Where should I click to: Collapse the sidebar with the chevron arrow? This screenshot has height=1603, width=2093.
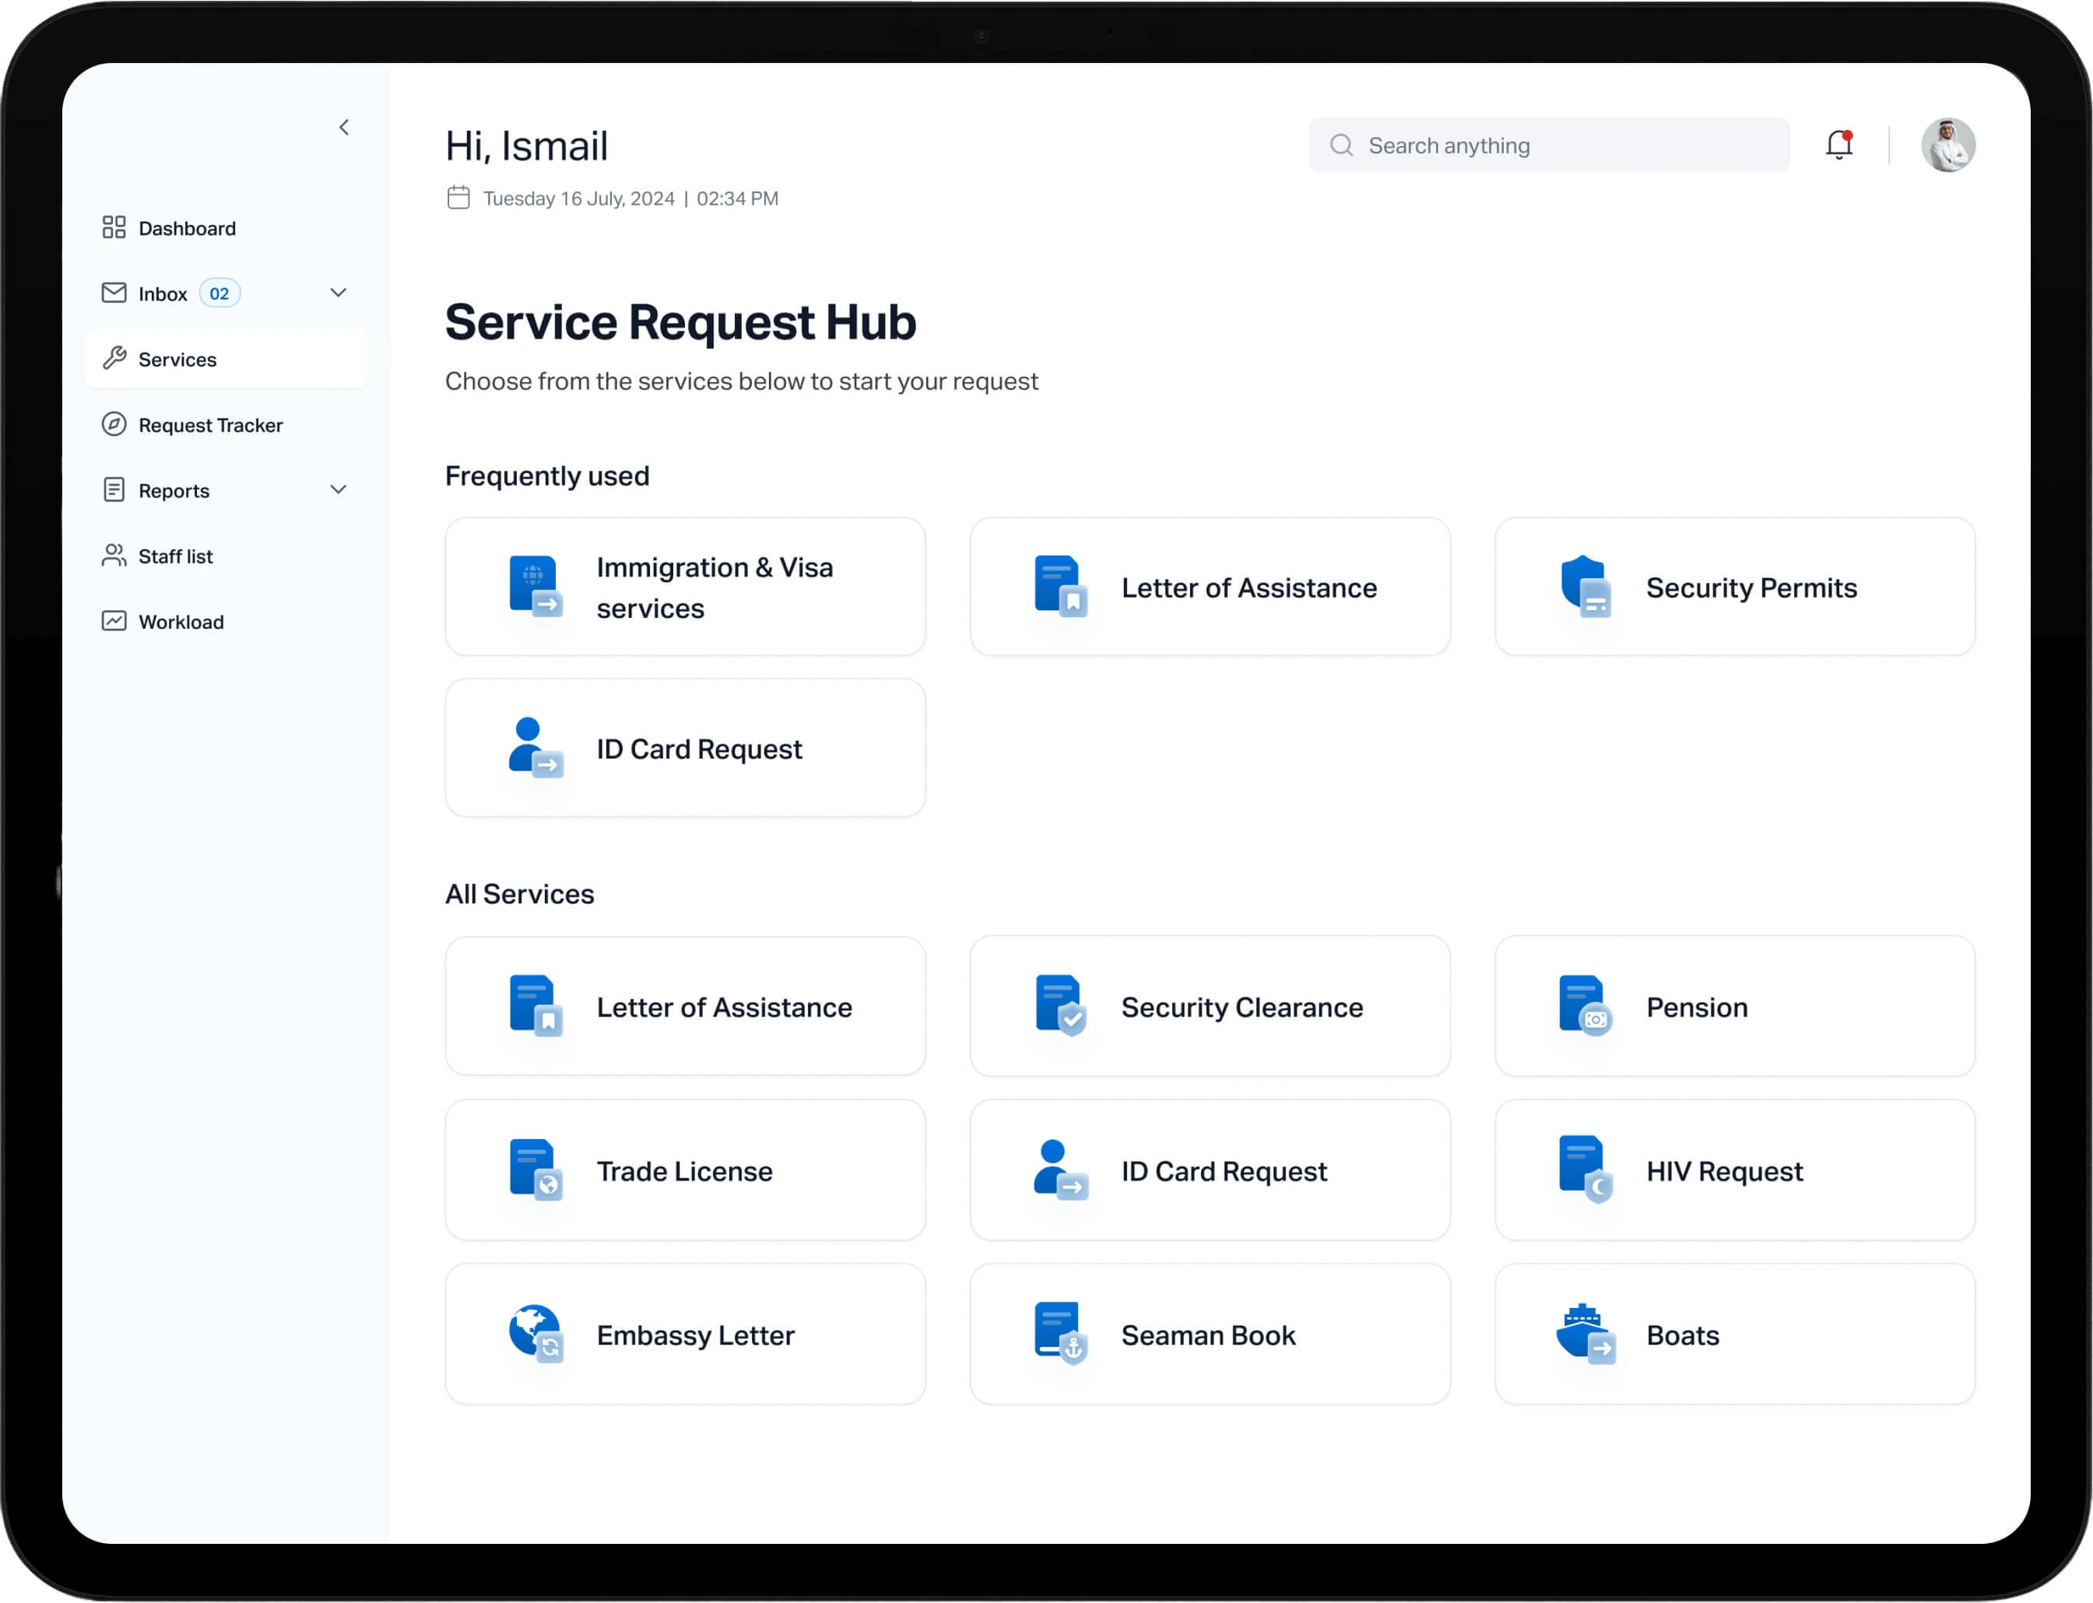pos(345,128)
